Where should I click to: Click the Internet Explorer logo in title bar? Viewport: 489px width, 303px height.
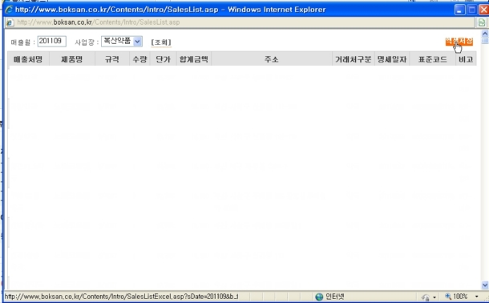pos(9,10)
